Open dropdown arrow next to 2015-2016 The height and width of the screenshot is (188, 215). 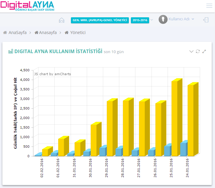pyautogui.click(x=152, y=20)
